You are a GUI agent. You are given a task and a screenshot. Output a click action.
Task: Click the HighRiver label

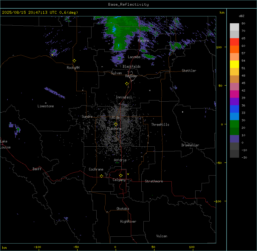click(128, 221)
